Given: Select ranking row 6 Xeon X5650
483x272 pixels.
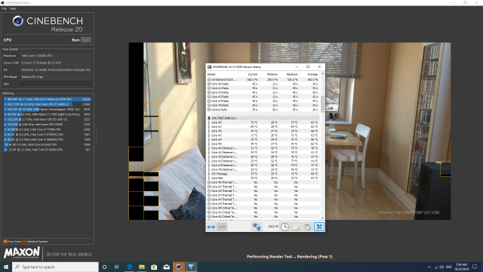Looking at the screenshot, I should click(x=47, y=124).
